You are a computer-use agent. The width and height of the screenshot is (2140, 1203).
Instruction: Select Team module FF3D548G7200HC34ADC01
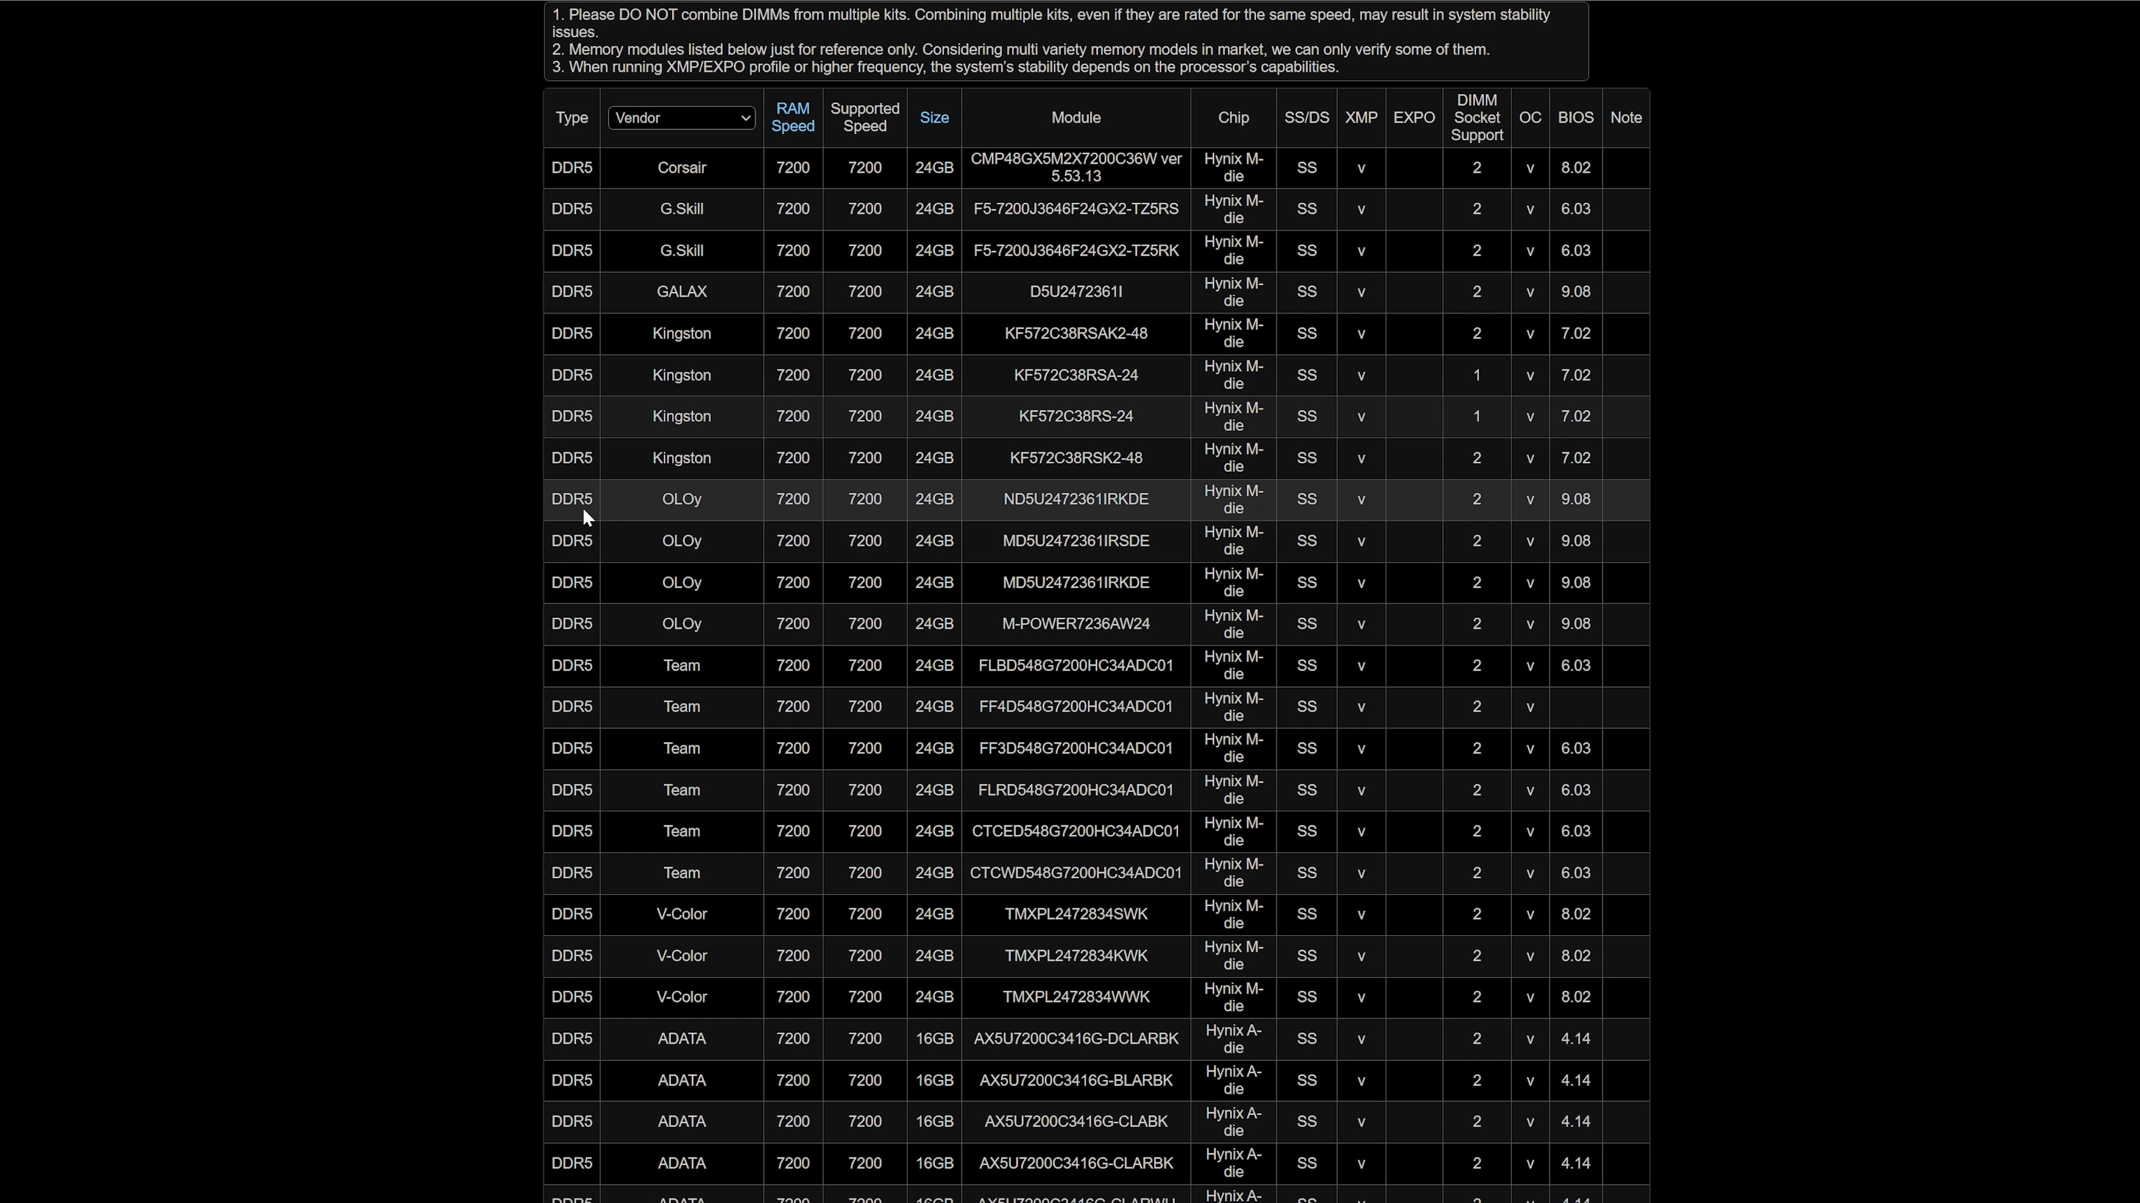(x=1076, y=749)
